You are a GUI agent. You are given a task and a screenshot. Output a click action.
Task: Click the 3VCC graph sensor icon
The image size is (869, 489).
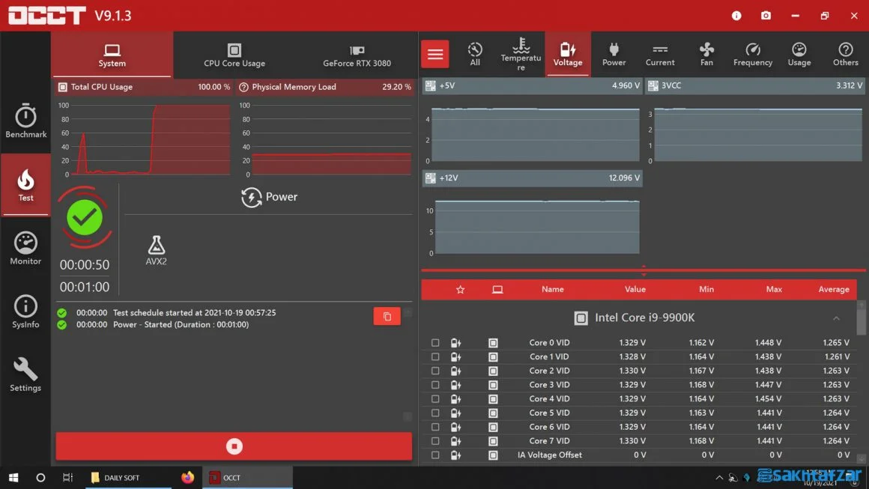click(x=653, y=86)
